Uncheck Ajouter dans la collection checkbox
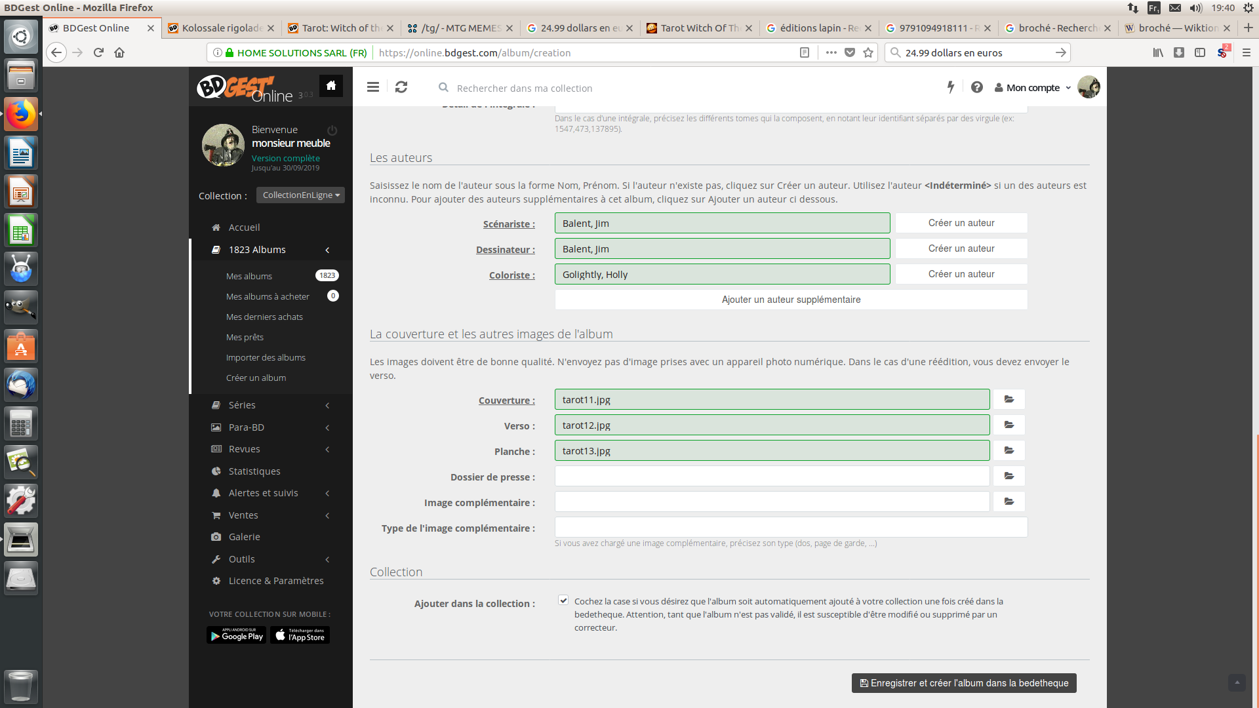 (563, 600)
